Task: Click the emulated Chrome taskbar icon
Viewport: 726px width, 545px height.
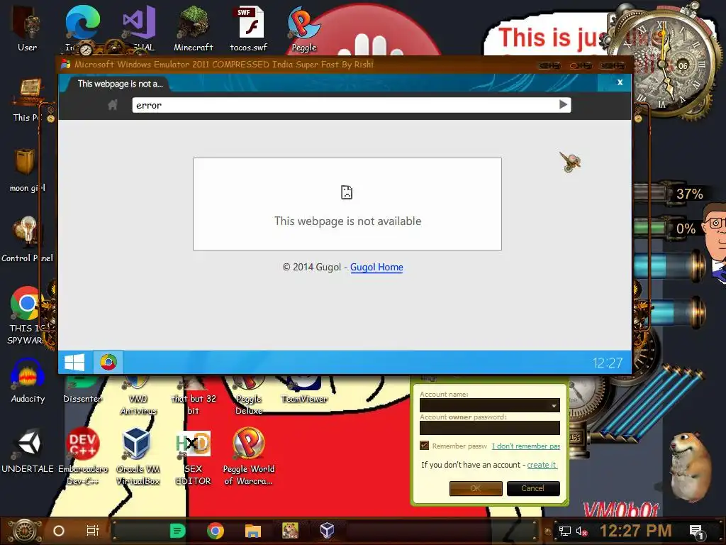Action: 108,363
